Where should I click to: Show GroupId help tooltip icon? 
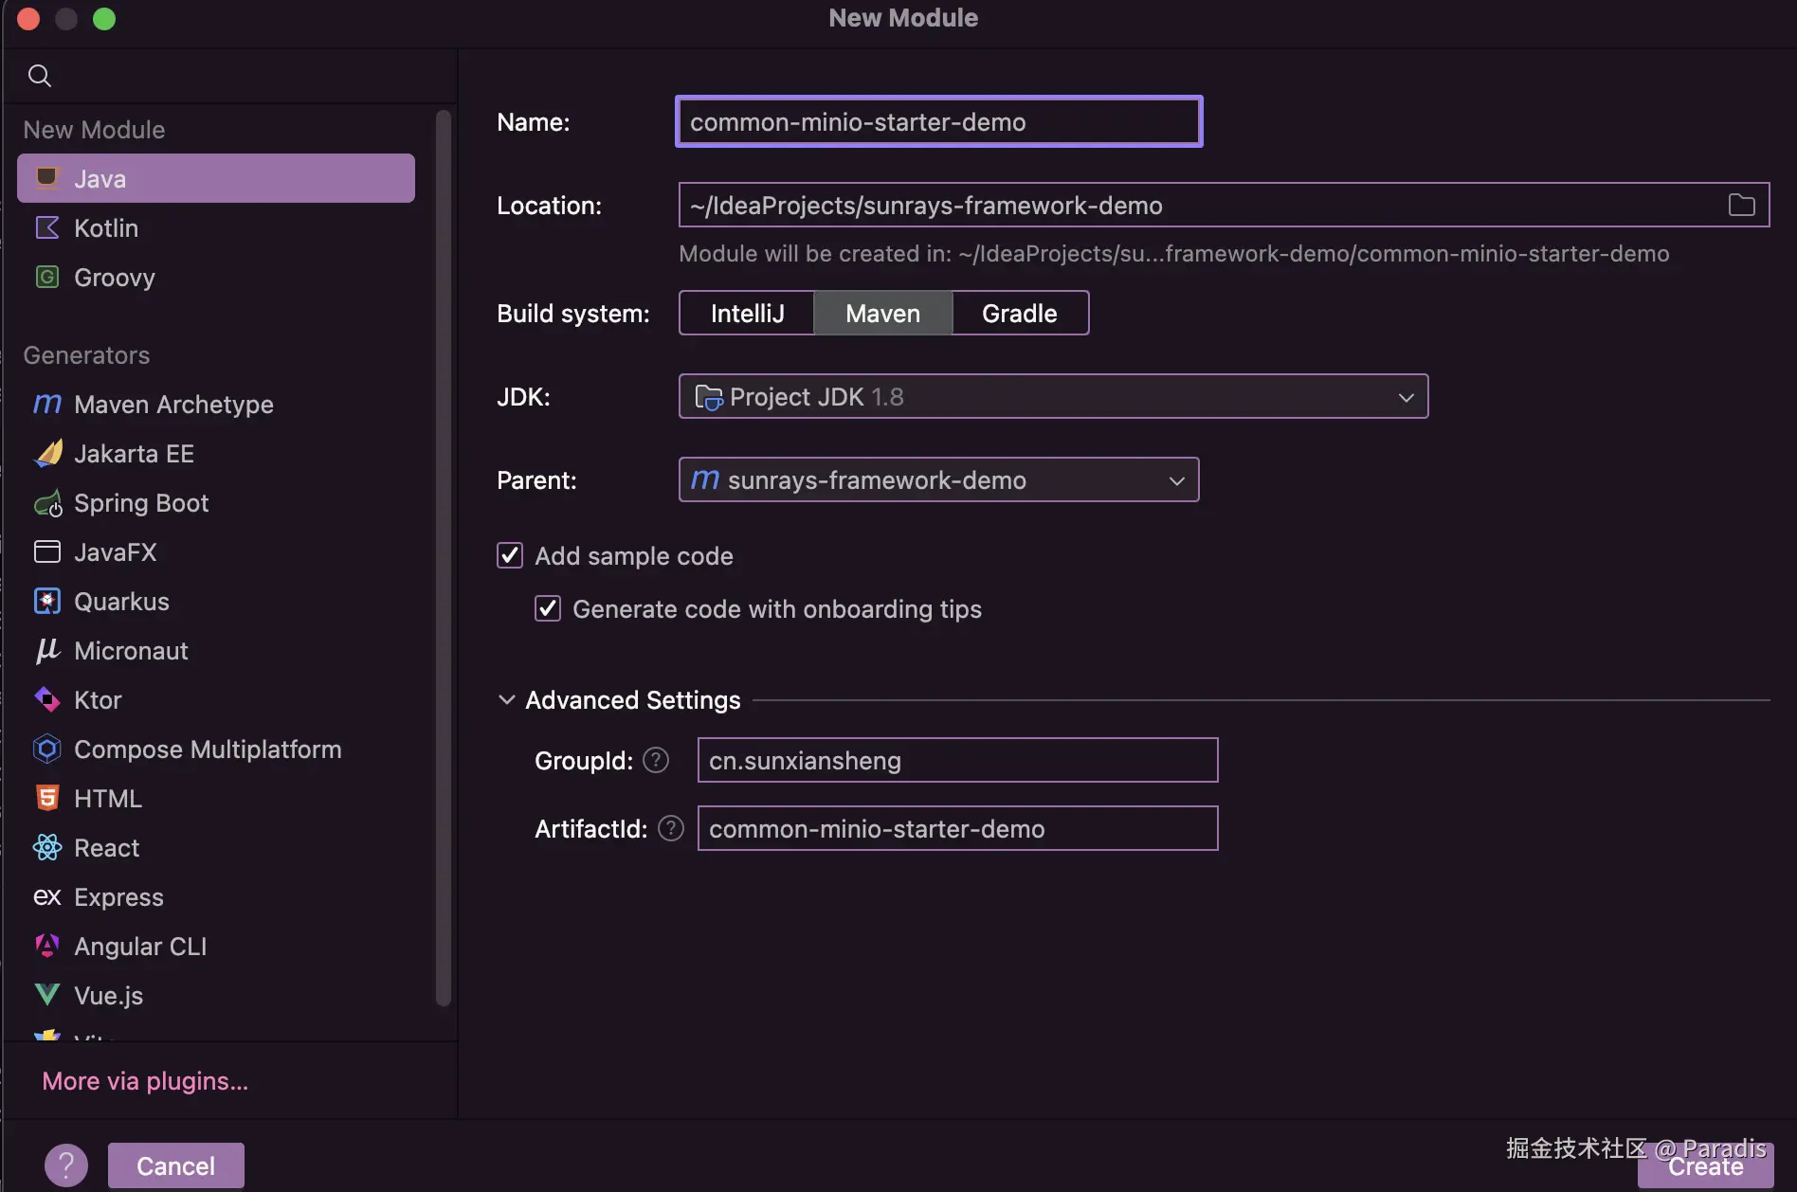pyautogui.click(x=656, y=760)
